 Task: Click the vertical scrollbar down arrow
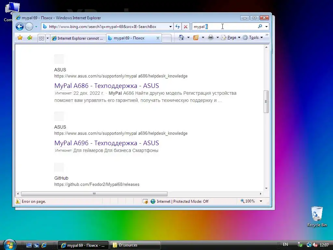266,188
